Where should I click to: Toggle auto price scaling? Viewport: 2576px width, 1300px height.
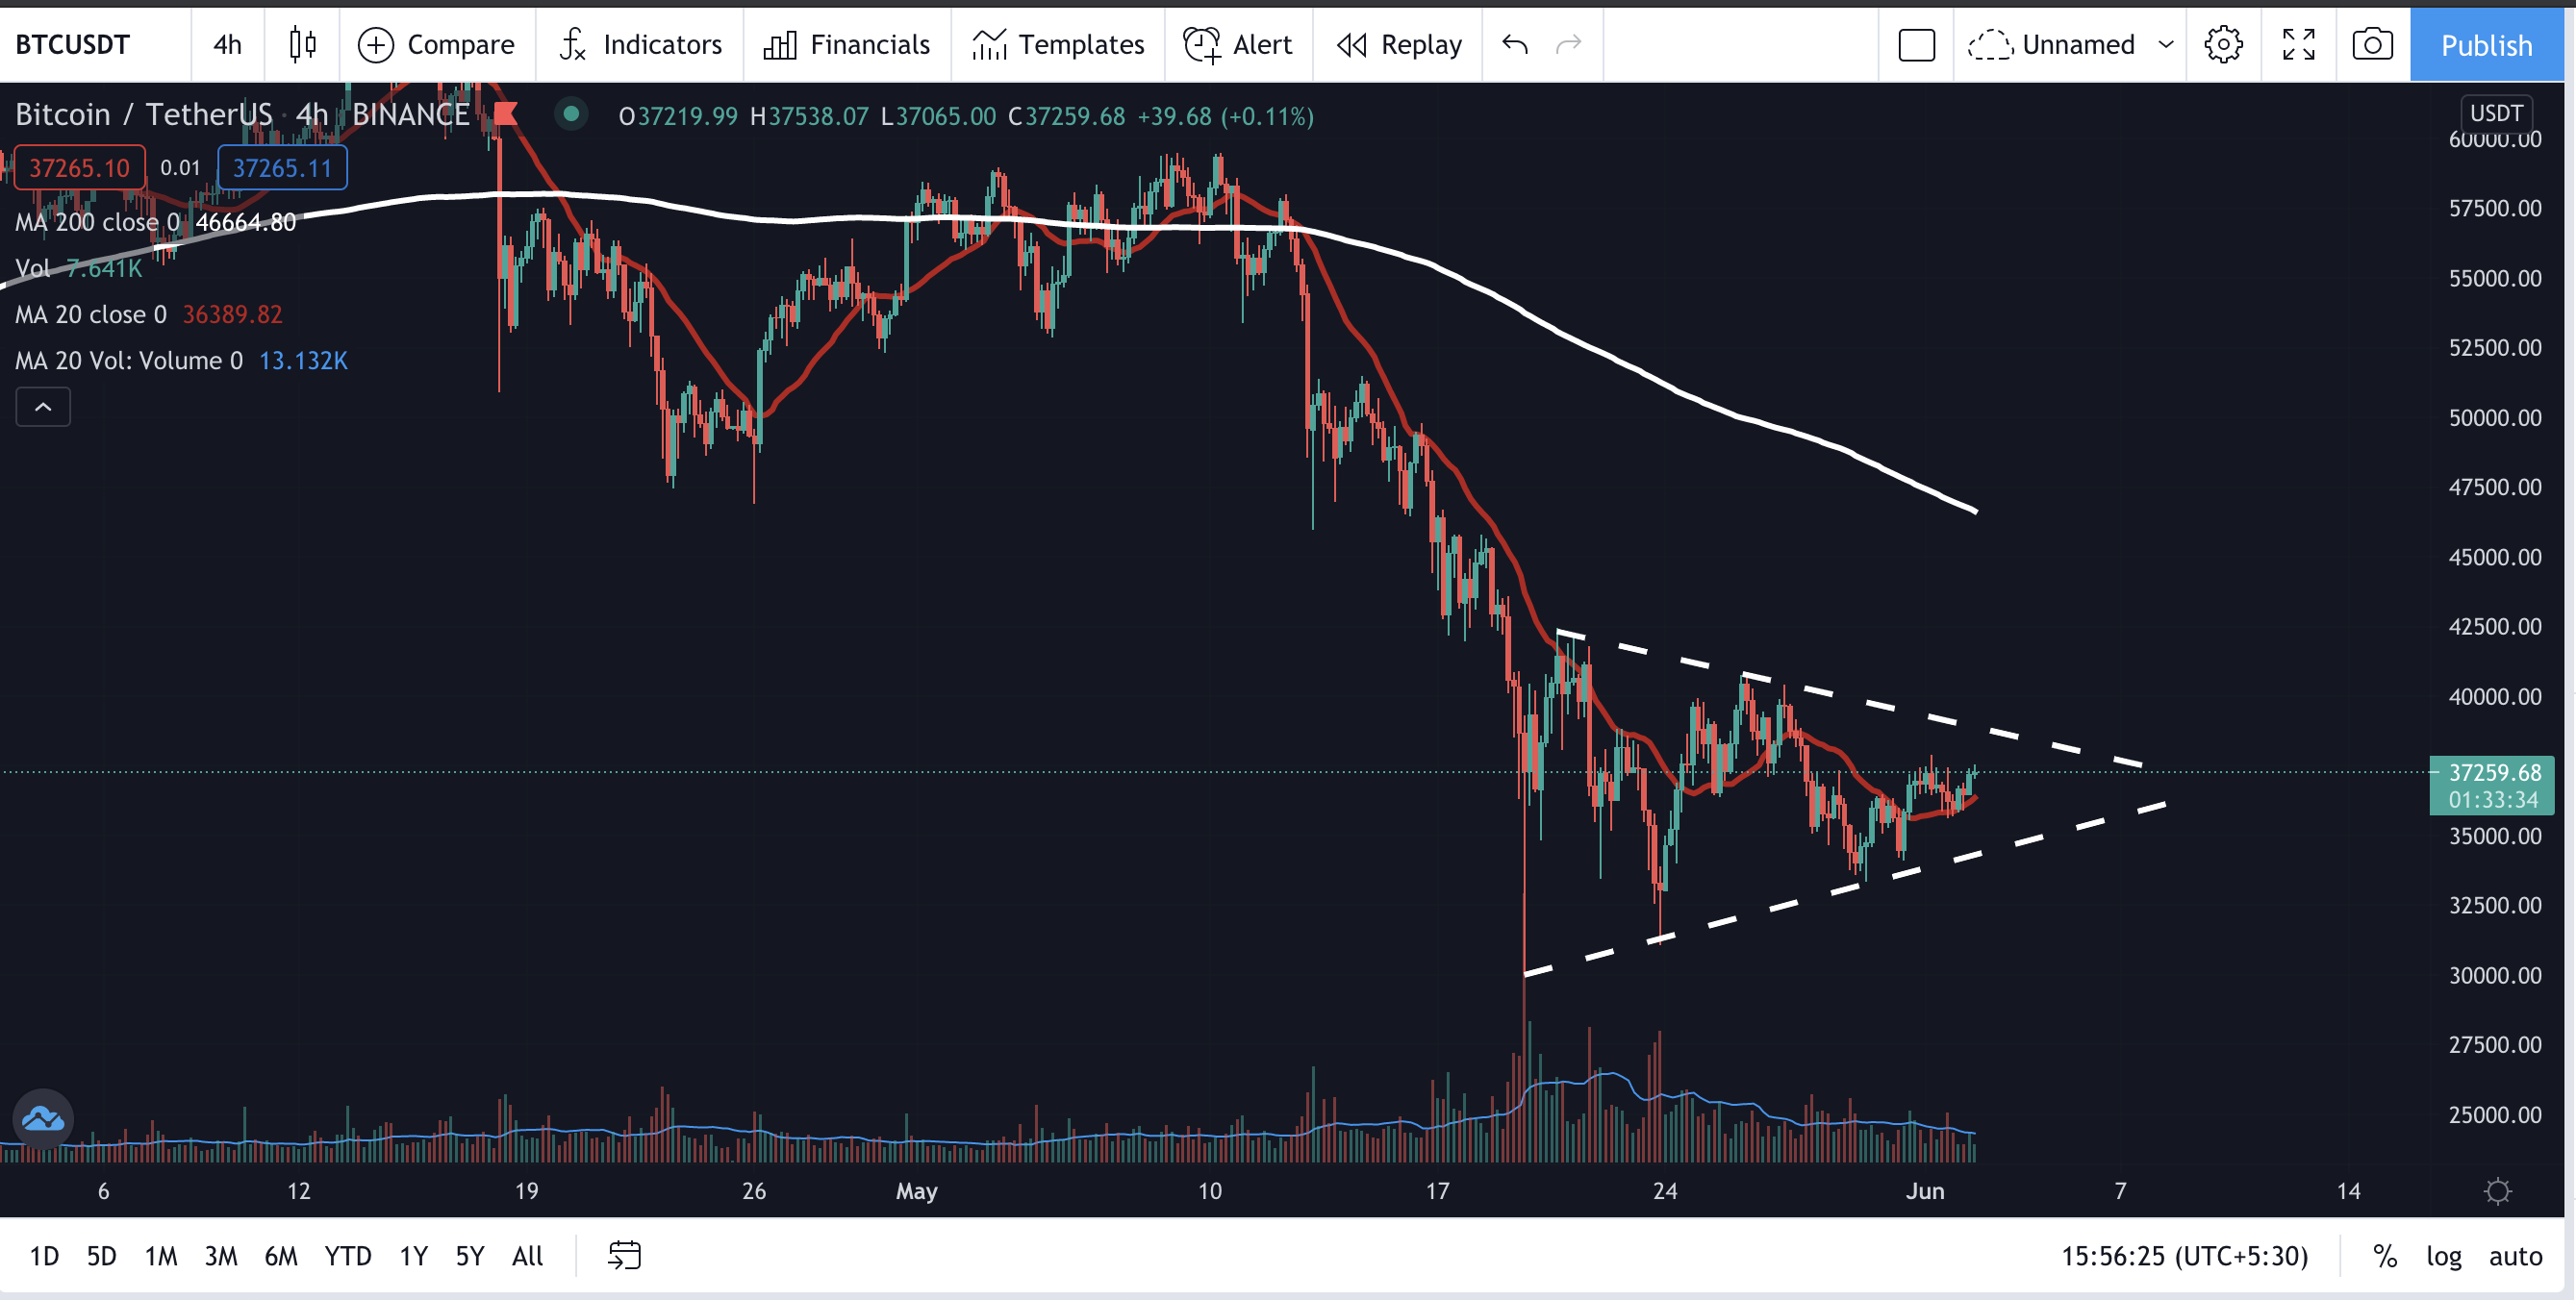coord(2516,1256)
